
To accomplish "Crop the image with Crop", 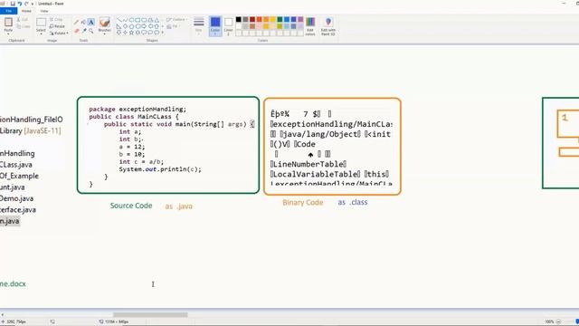I will [x=56, y=19].
